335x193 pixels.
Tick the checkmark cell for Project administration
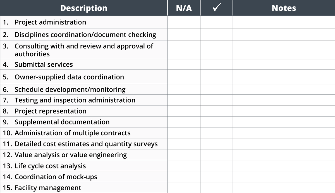tap(217, 22)
